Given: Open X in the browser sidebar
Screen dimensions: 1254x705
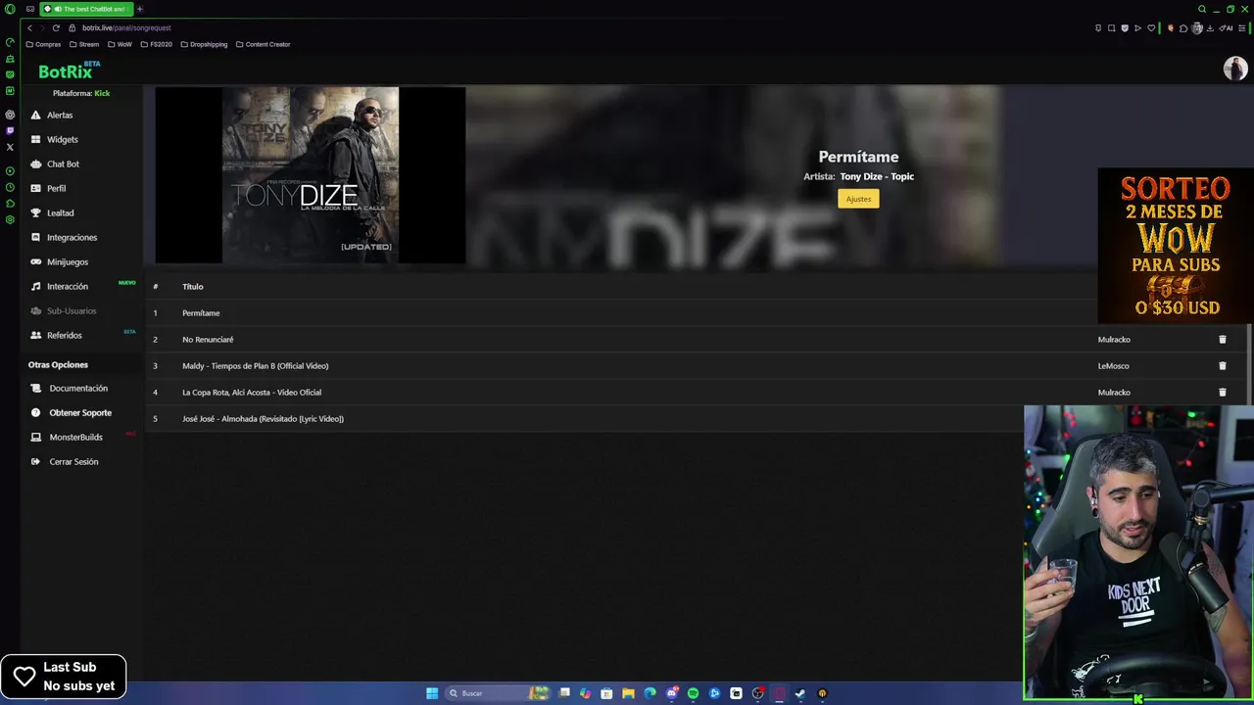Looking at the screenshot, I should tap(10, 147).
